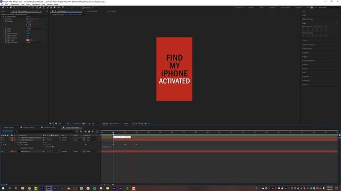
Task: Open the Wiggler panel
Action: coord(305,57)
